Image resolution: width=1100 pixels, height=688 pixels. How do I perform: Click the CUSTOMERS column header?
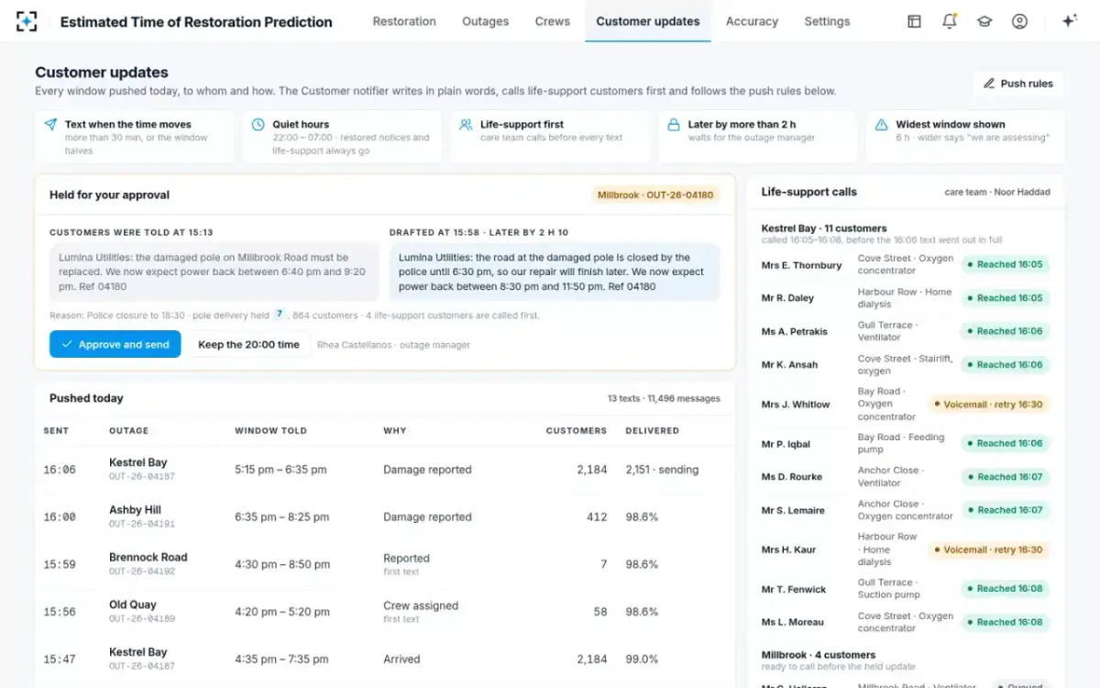pyautogui.click(x=576, y=430)
